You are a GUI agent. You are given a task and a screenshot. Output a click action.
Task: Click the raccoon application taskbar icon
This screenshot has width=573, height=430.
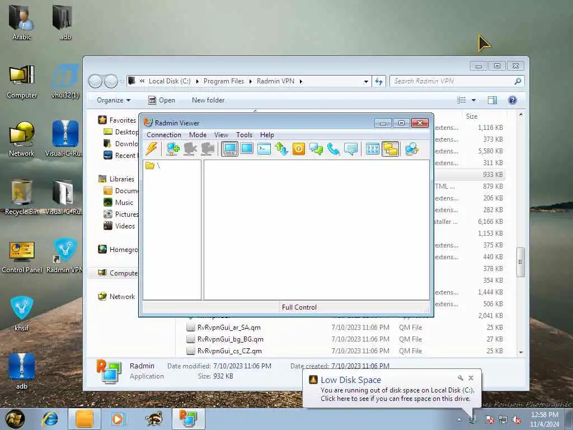(x=153, y=419)
